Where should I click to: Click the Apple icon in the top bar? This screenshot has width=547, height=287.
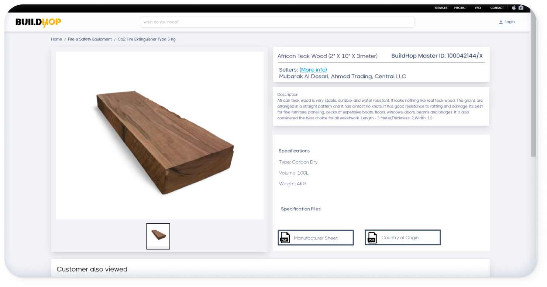[514, 7]
